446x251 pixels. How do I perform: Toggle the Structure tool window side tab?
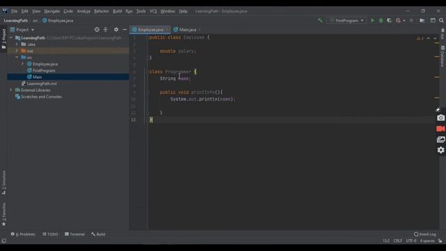coord(3,183)
